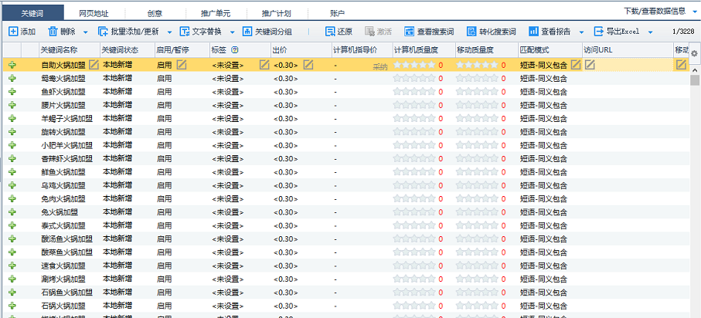This screenshot has width=701, height=318.
Task: Click computer quality stars of 自助火锅加盟 row
Action: tap(414, 65)
